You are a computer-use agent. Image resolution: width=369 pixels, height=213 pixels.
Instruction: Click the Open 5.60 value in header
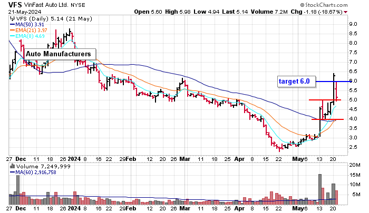(148, 12)
